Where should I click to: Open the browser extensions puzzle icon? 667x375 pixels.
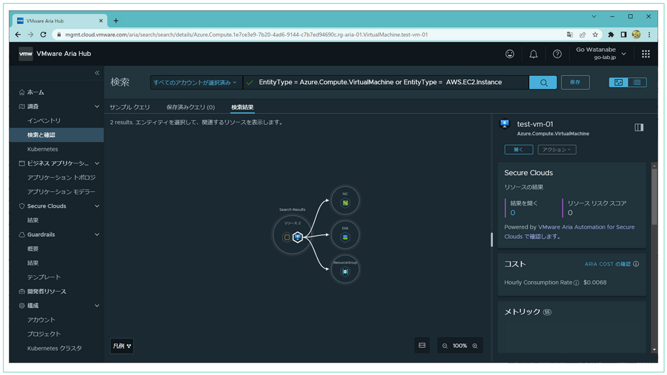coord(611,34)
